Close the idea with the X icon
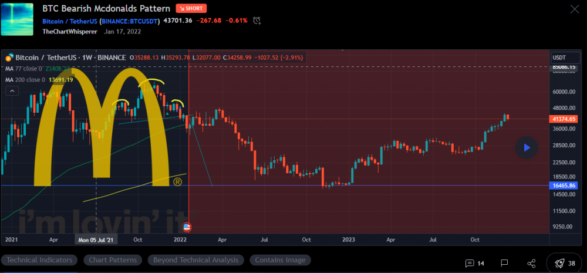587x273 pixels. pos(574,9)
